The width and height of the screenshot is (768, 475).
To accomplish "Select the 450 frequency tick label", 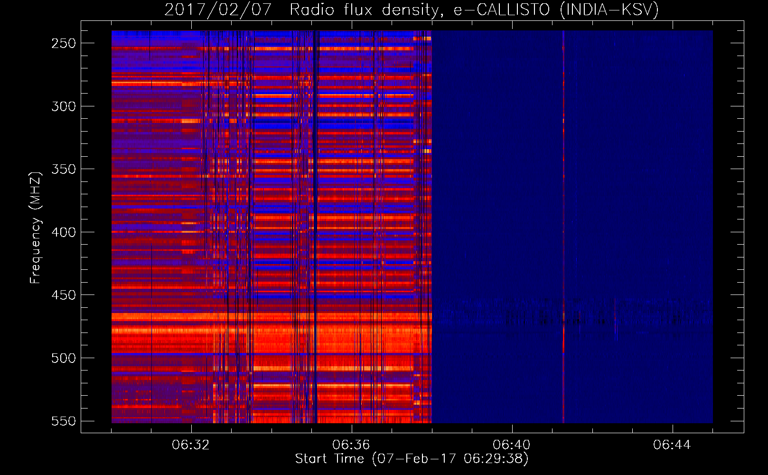I will (64, 295).
